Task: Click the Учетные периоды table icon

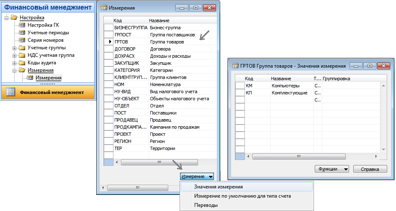Action: [x=22, y=33]
